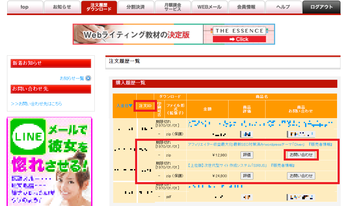The height and width of the screenshot is (206, 348).
Task: Click the Webライティング教材 banner ad
Action: coord(137,34)
